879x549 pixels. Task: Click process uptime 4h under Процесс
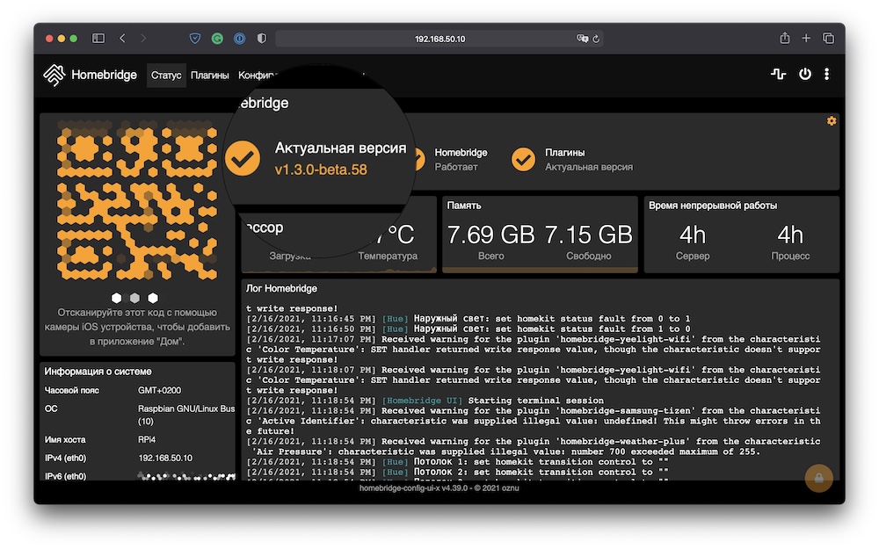pos(790,235)
